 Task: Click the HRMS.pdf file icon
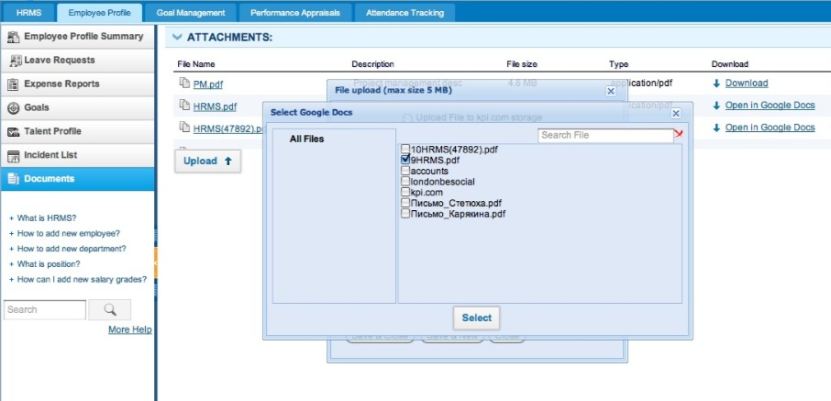(x=183, y=106)
